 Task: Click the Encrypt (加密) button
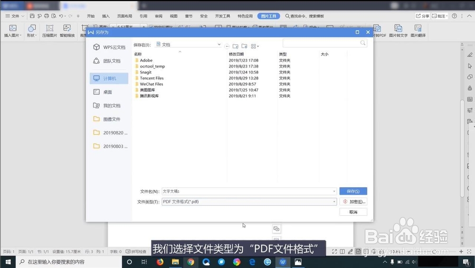[353, 201]
